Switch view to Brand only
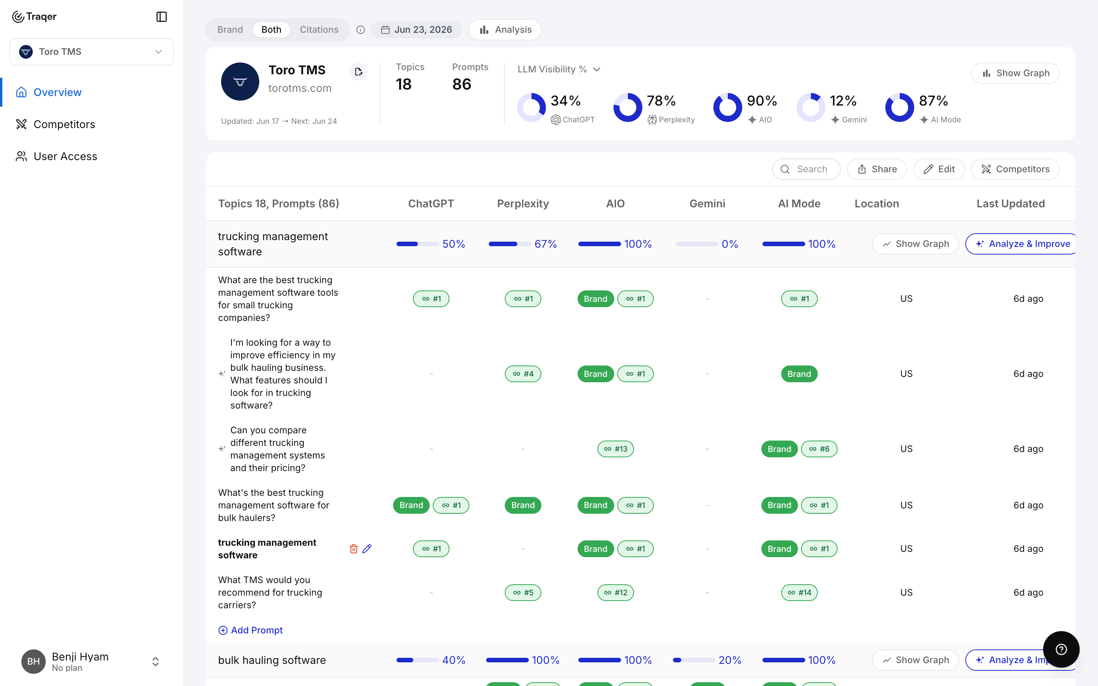 230,29
